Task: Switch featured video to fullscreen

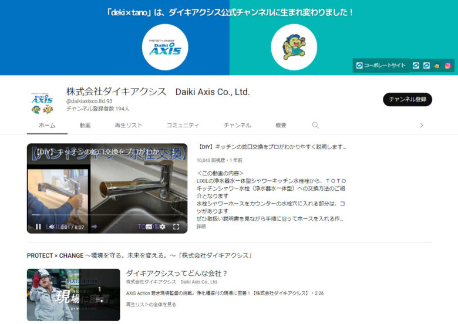Action: tap(176, 227)
